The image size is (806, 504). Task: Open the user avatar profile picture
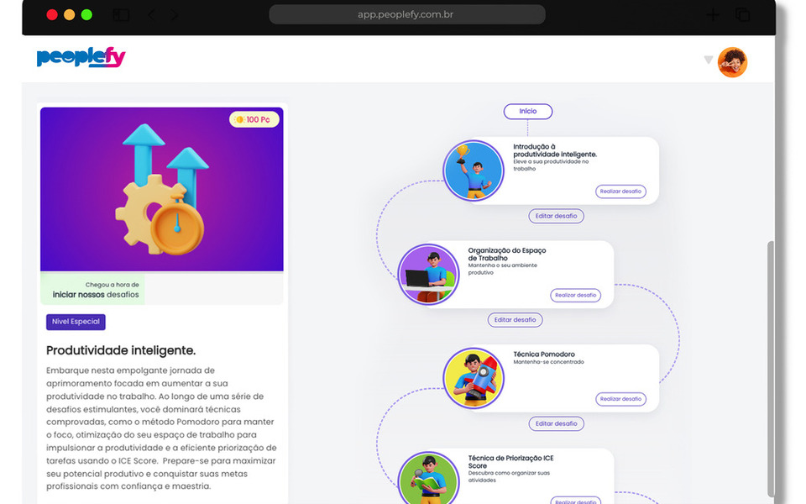[732, 62]
